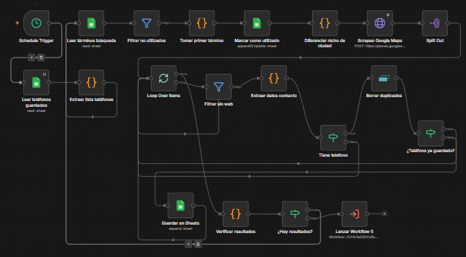Viewport: 466px width, 257px height.
Task: Open the Tomar primer término code node
Action: (202, 23)
